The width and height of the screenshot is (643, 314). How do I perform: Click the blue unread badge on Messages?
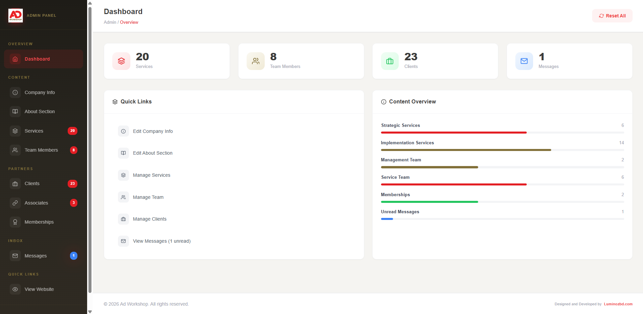74,256
